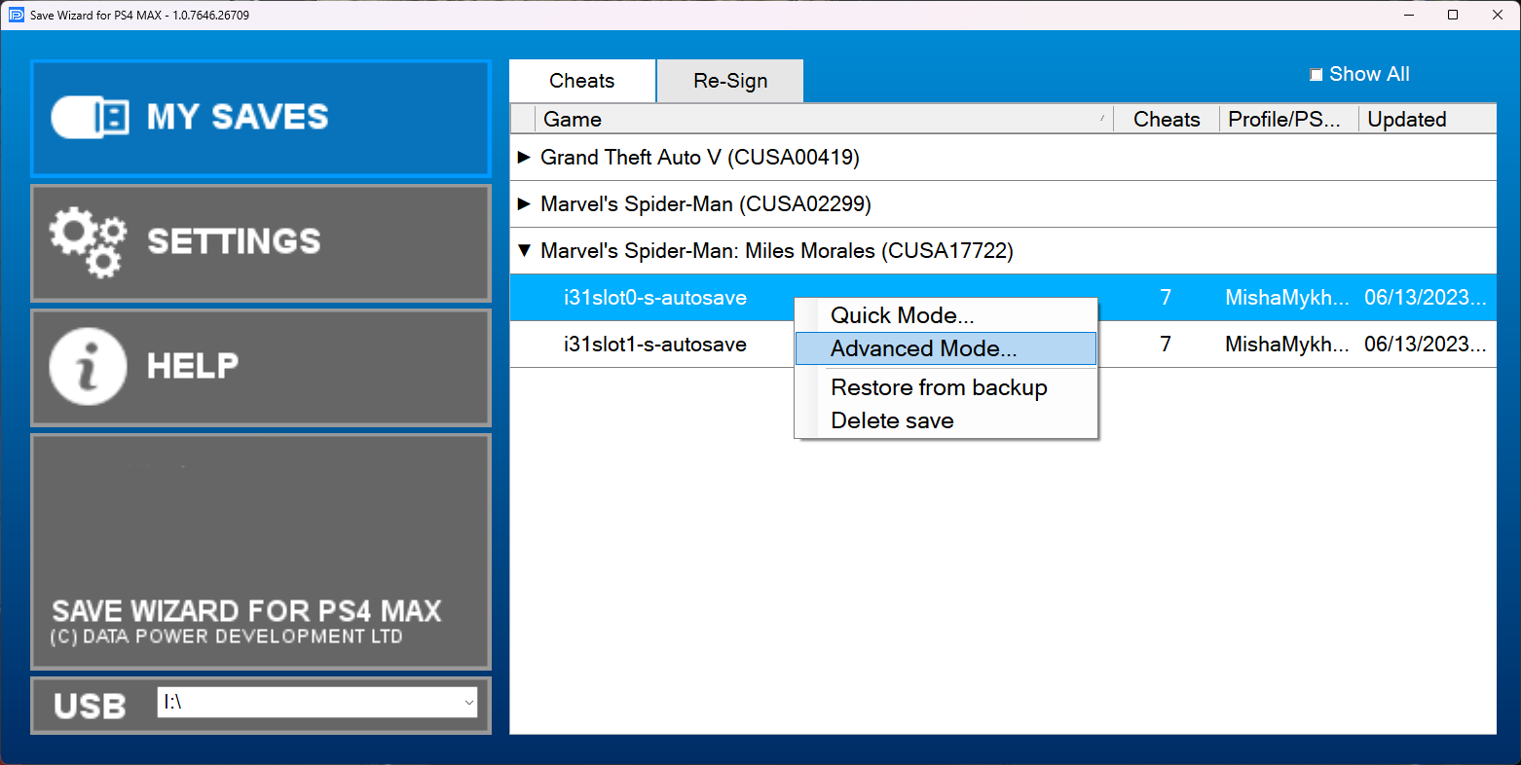Screen dimensions: 1521x765
Task: Close the Save Wizard window
Action: pos(1498,15)
